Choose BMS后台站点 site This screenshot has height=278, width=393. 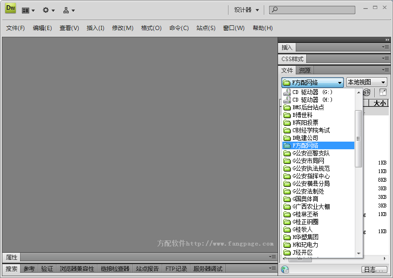(318, 108)
